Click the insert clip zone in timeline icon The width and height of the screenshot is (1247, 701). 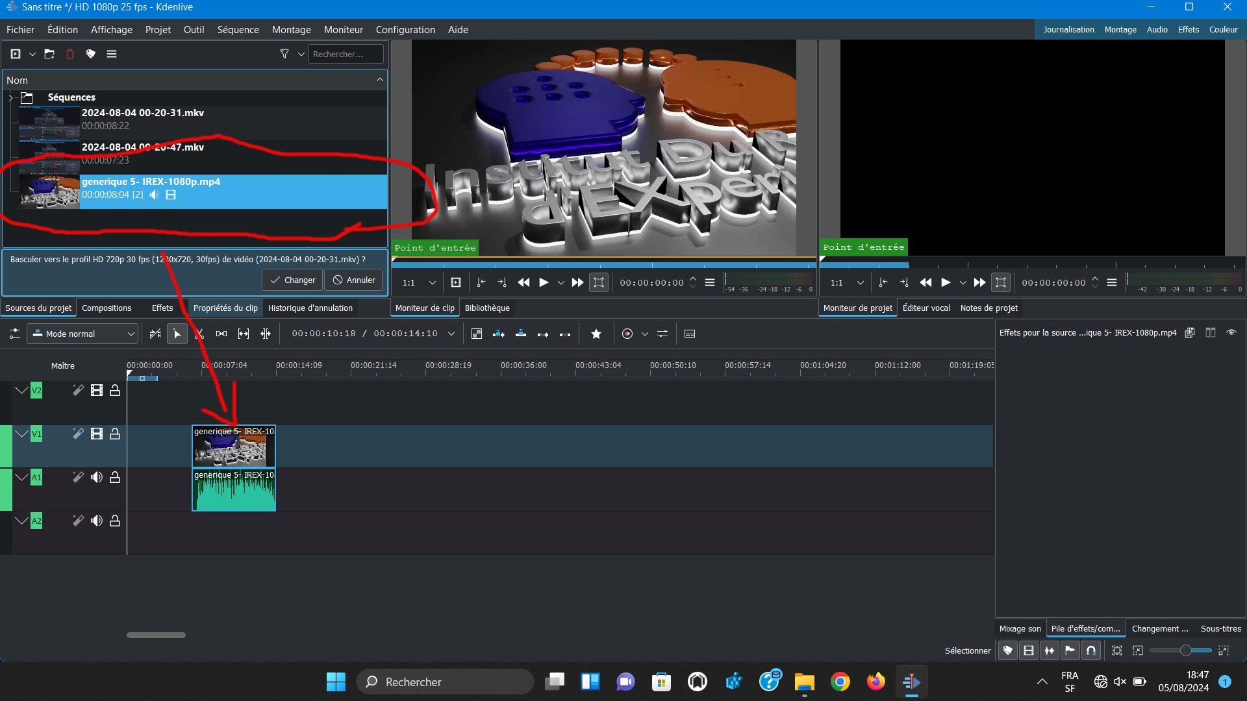point(499,334)
